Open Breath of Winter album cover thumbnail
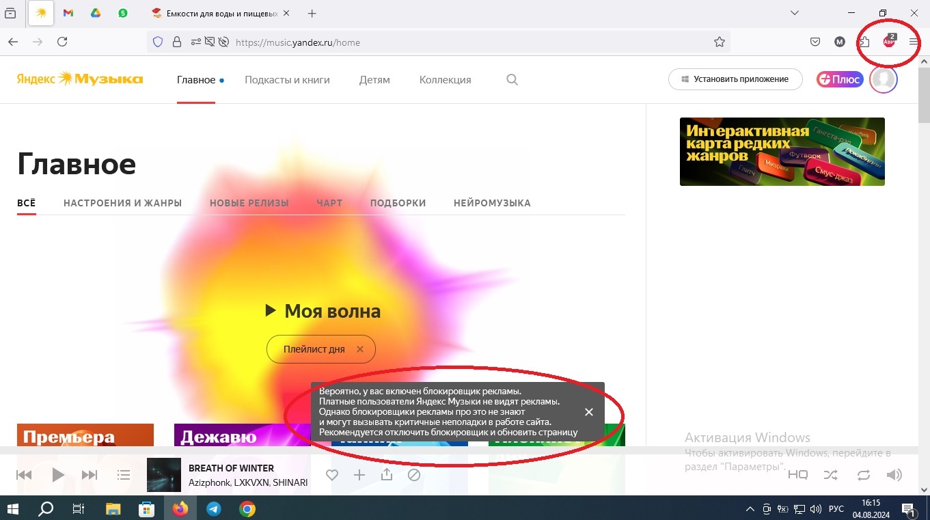This screenshot has width=930, height=520. pos(164,475)
